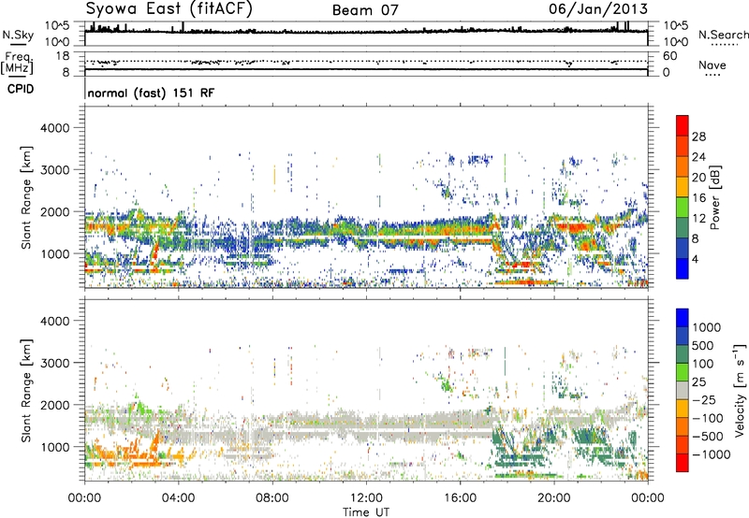Click time axis label '12:00'
The height and width of the screenshot is (518, 749).
[366, 498]
